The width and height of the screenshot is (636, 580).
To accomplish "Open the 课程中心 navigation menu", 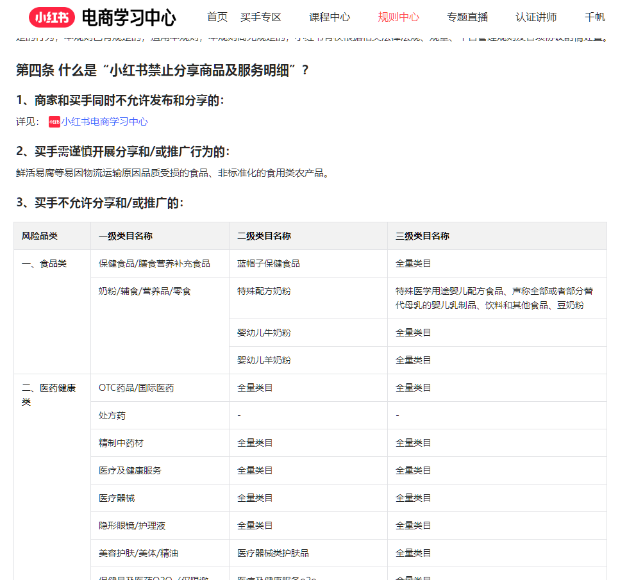I will tap(330, 17).
